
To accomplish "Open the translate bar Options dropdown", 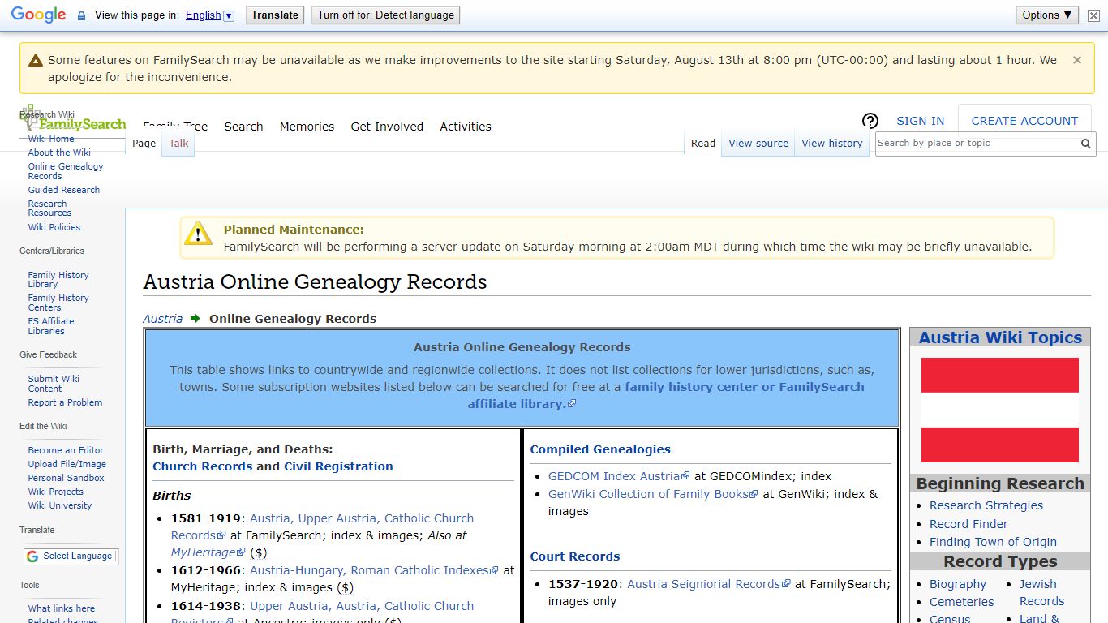I will 1047,15.
